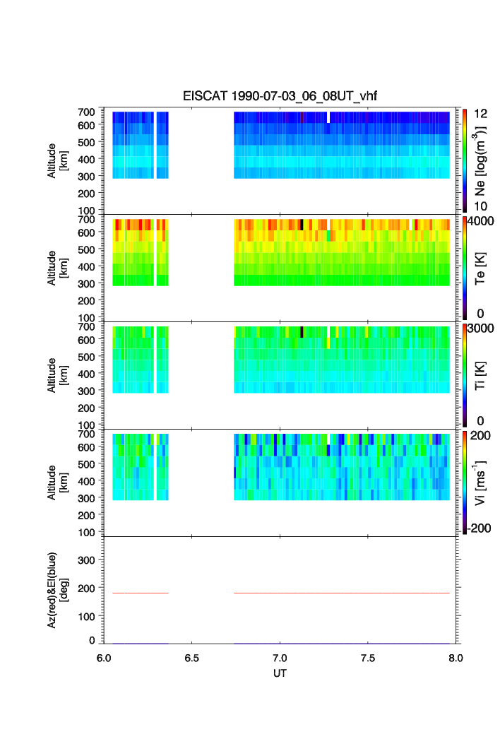This screenshot has width=500, height=751.
Task: Click the 7.0 tick label on UT axis
Action: click(280, 658)
